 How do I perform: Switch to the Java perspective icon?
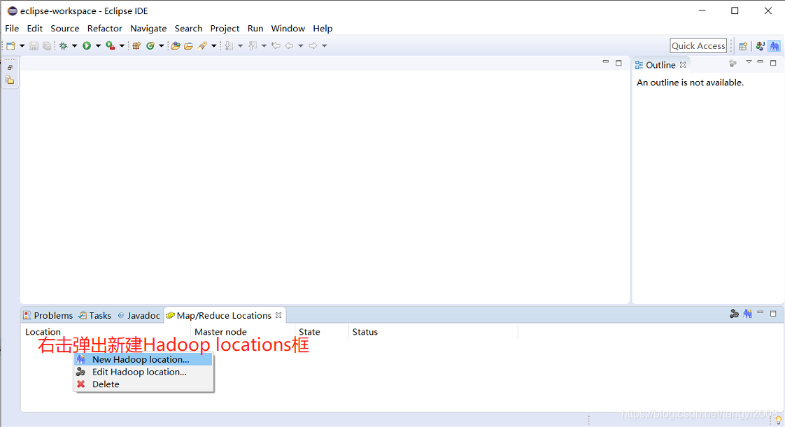click(761, 46)
